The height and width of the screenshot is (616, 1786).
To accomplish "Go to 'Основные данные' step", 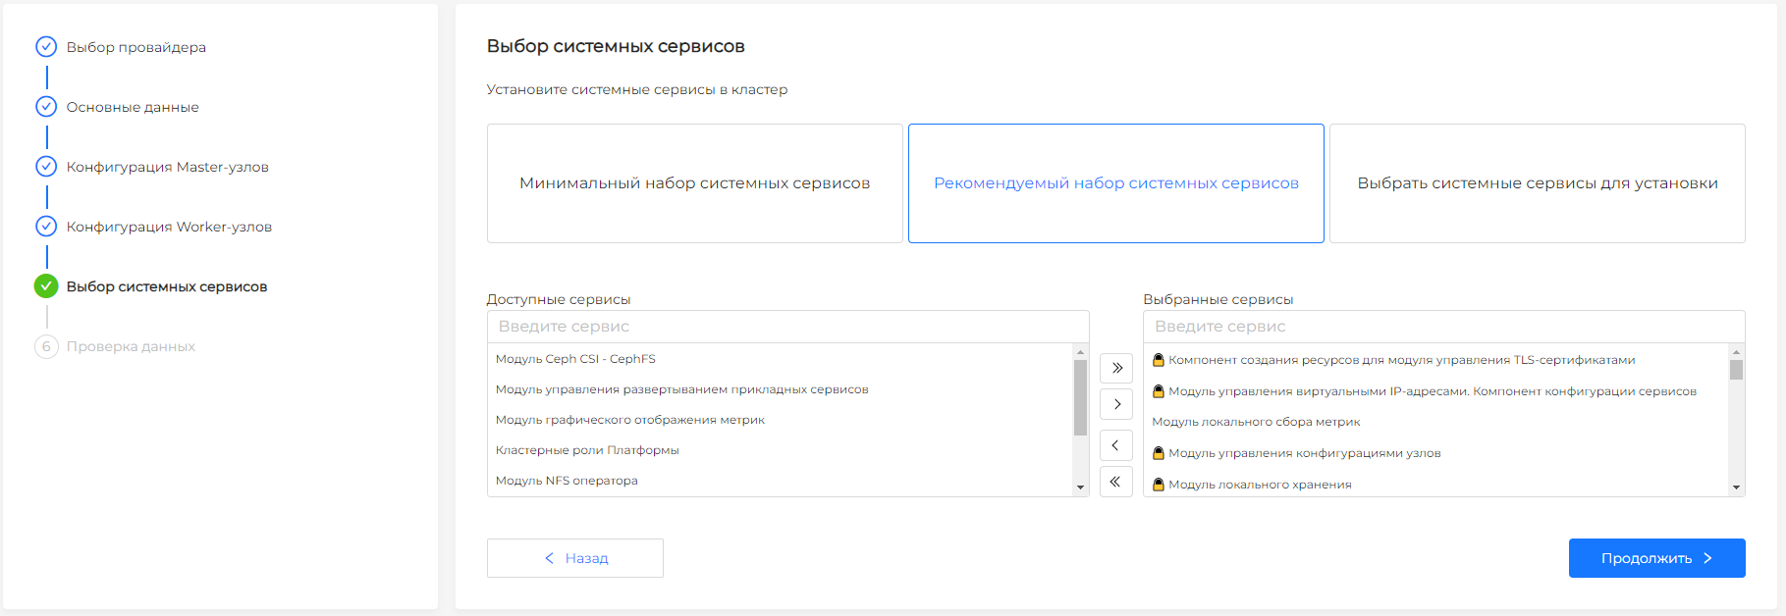I will click(x=133, y=107).
